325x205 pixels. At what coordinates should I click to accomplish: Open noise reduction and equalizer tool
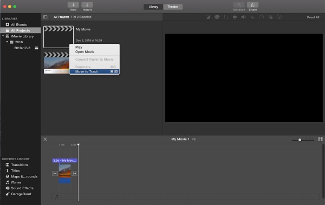252,17
